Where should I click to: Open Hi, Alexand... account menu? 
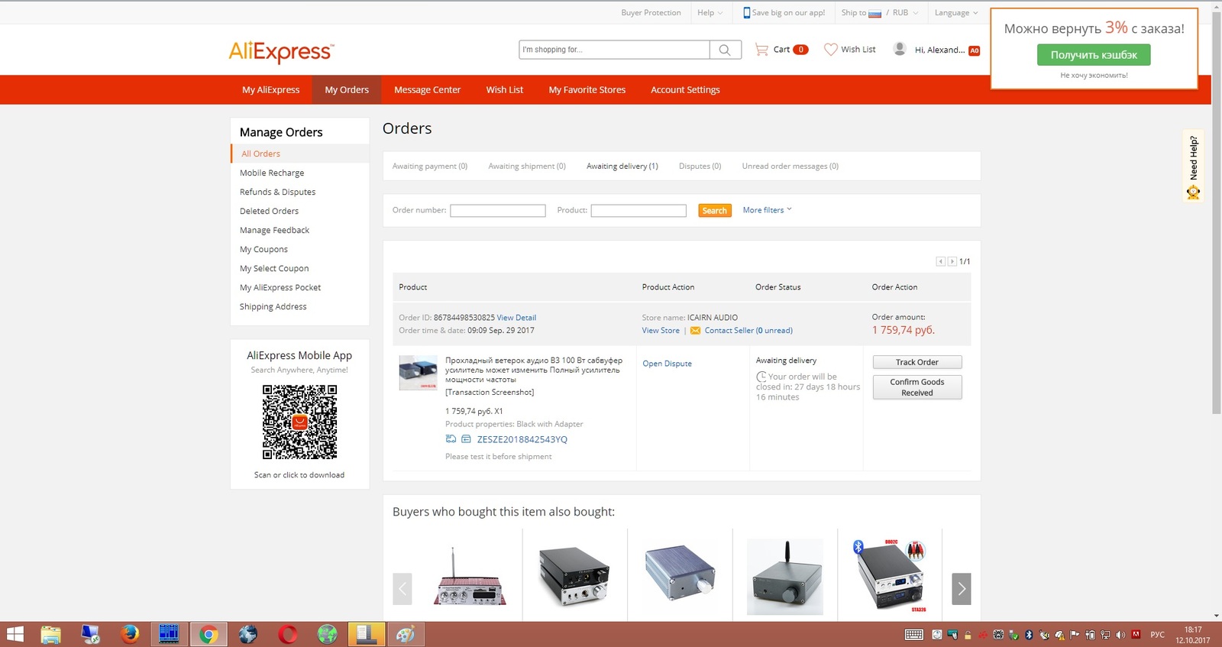pos(939,50)
